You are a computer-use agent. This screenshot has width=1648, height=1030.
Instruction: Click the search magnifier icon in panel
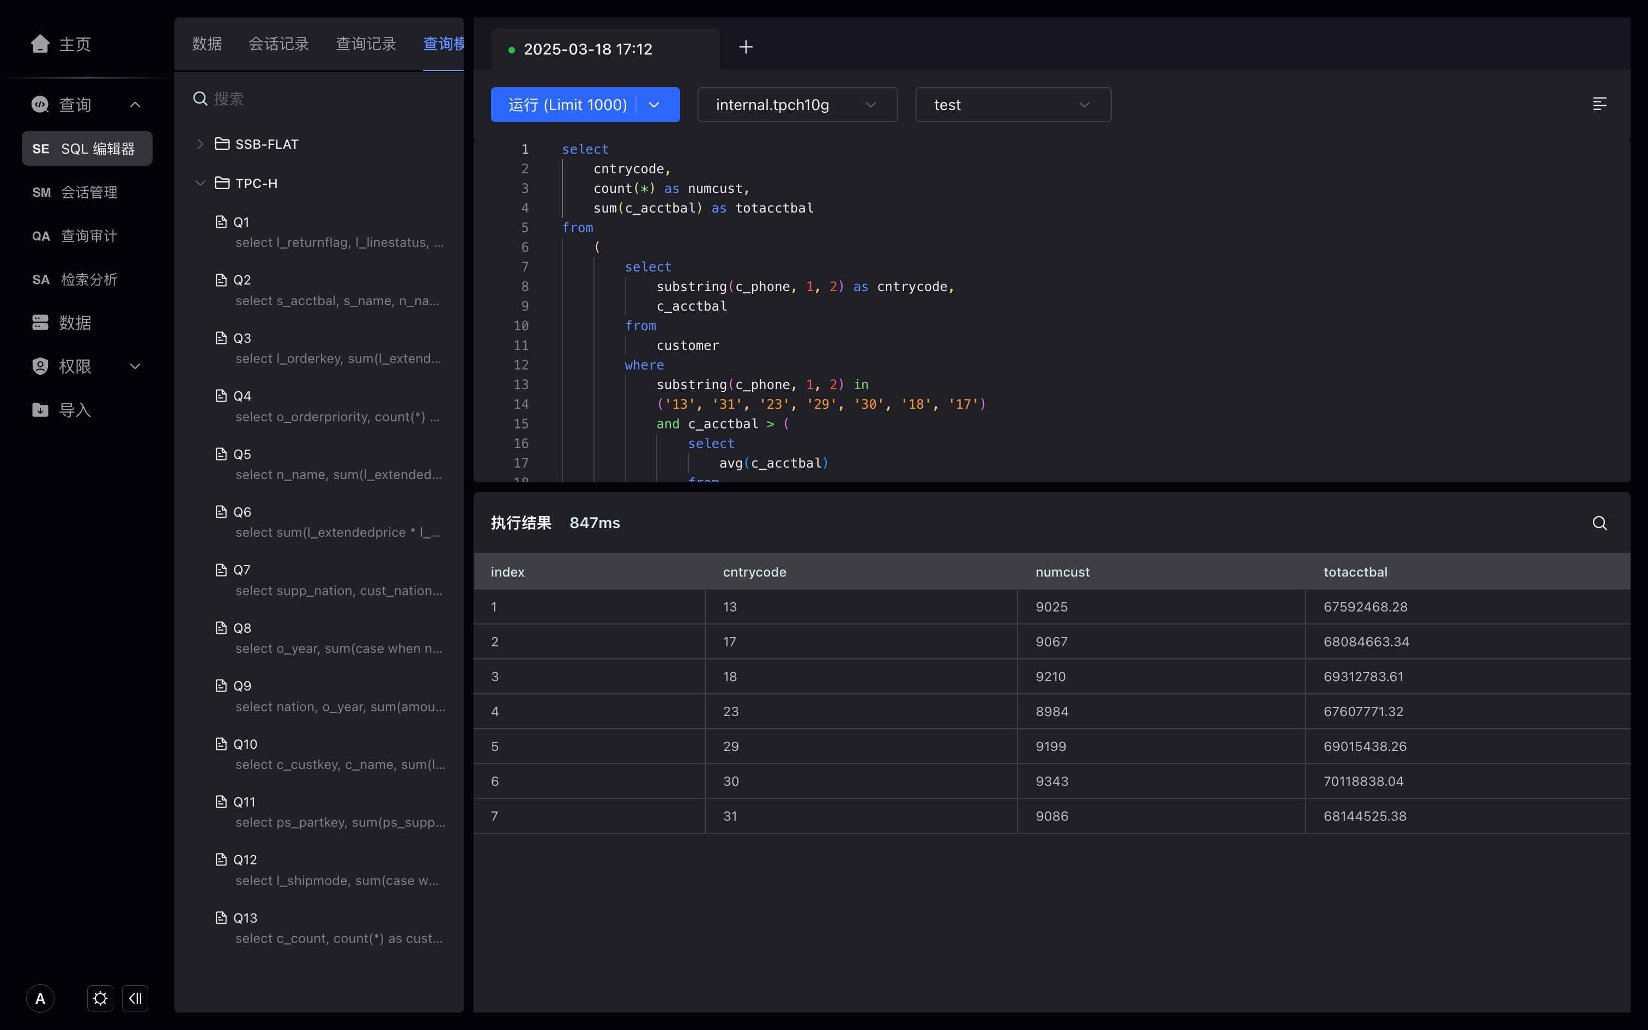200,99
